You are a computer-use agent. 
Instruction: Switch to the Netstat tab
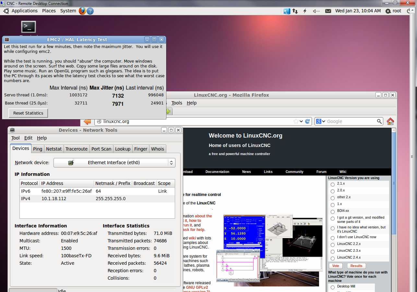pyautogui.click(x=54, y=149)
